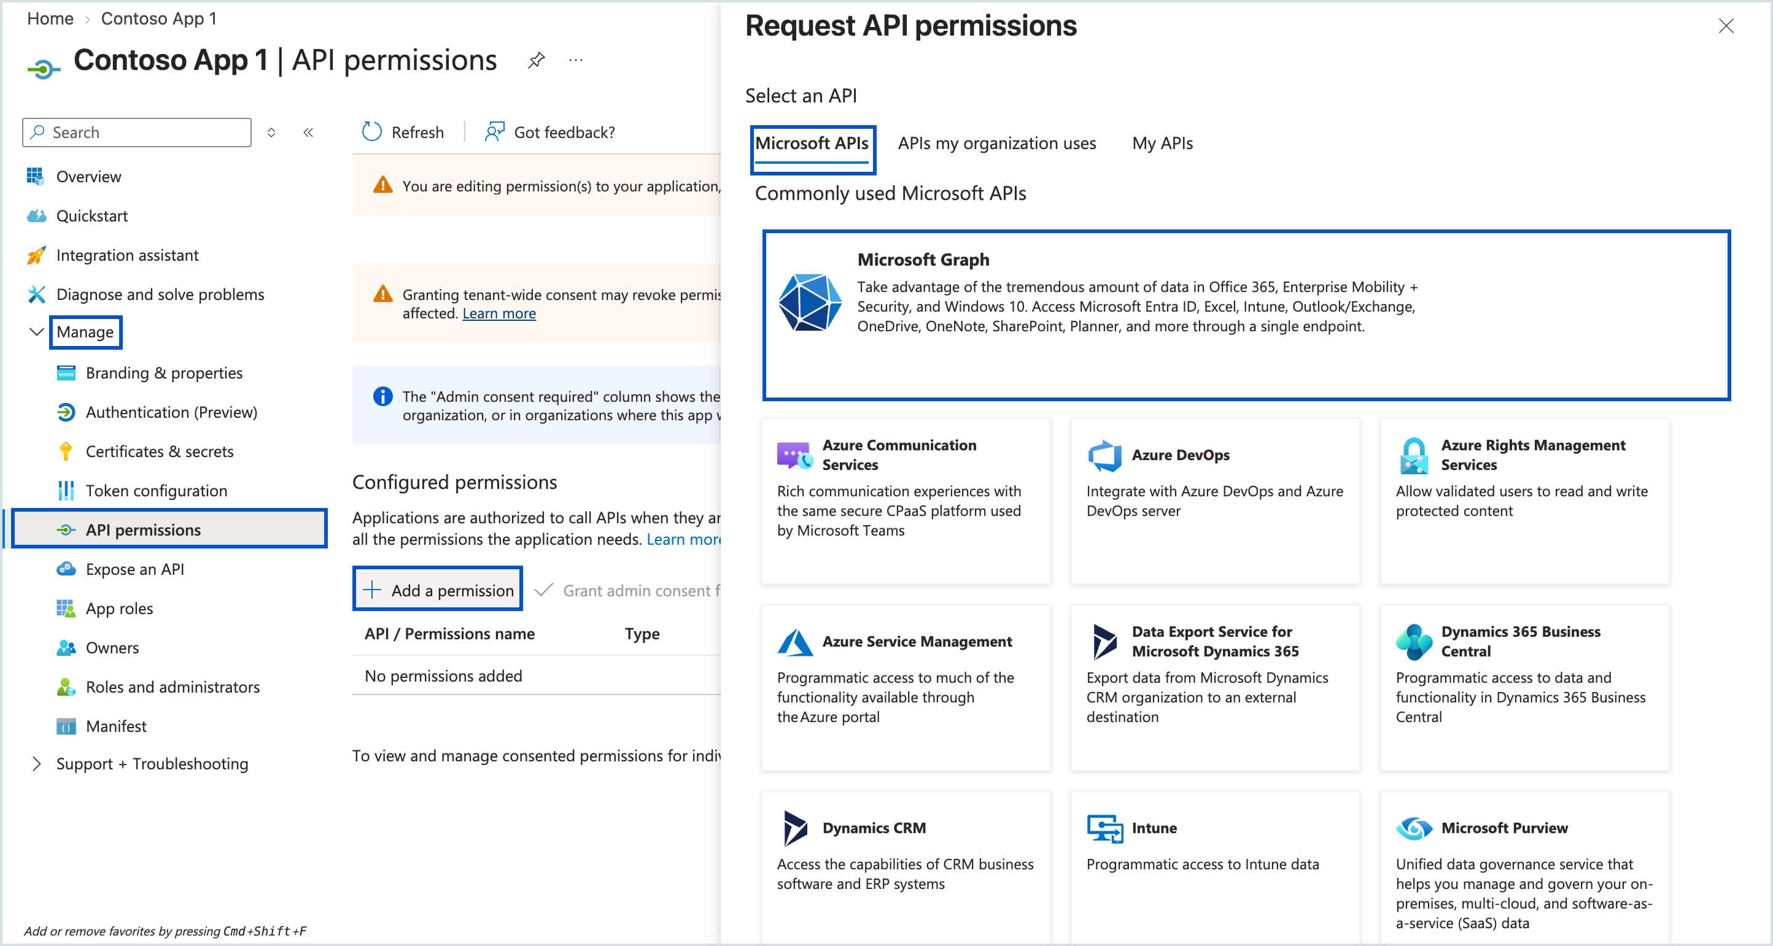This screenshot has height=946, width=1773.
Task: Click the Refresh button
Action: pos(403,132)
